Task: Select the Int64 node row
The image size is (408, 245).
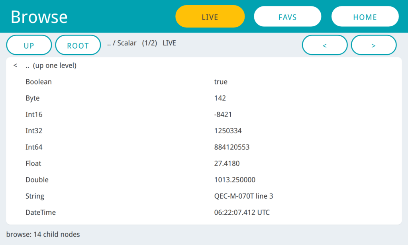Action: tap(204, 147)
